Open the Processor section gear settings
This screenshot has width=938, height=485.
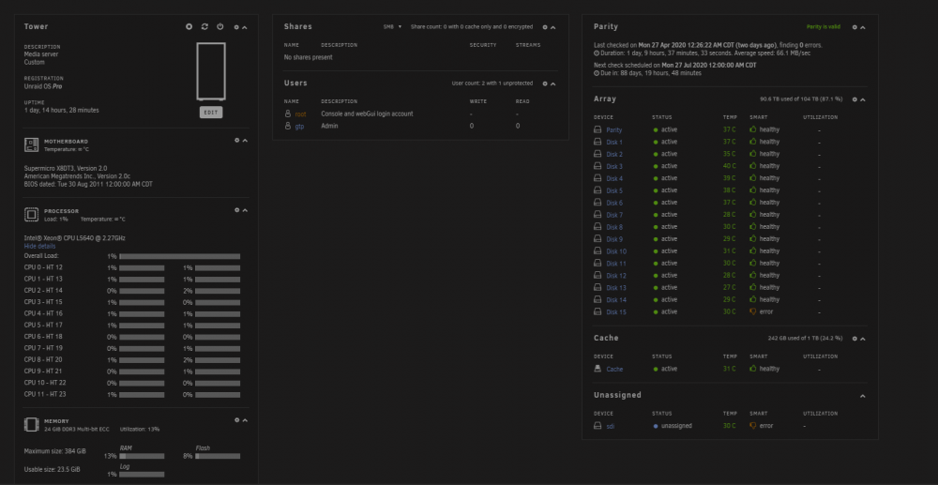point(237,210)
